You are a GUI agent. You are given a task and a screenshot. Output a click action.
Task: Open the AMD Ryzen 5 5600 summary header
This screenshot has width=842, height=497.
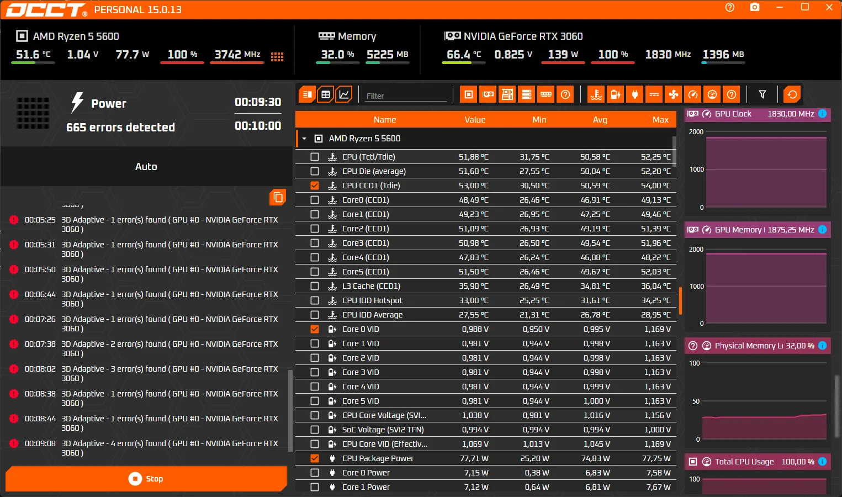[68, 36]
